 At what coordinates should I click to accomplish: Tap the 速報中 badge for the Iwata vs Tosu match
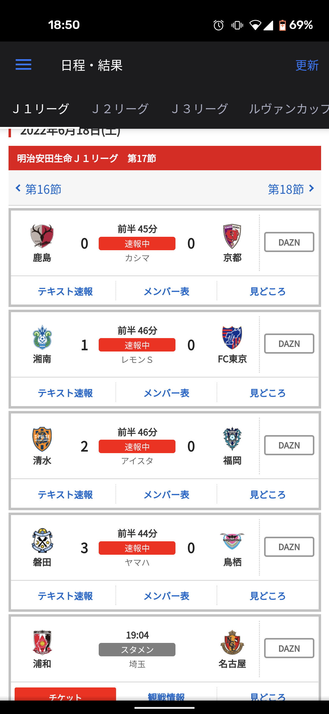point(137,548)
